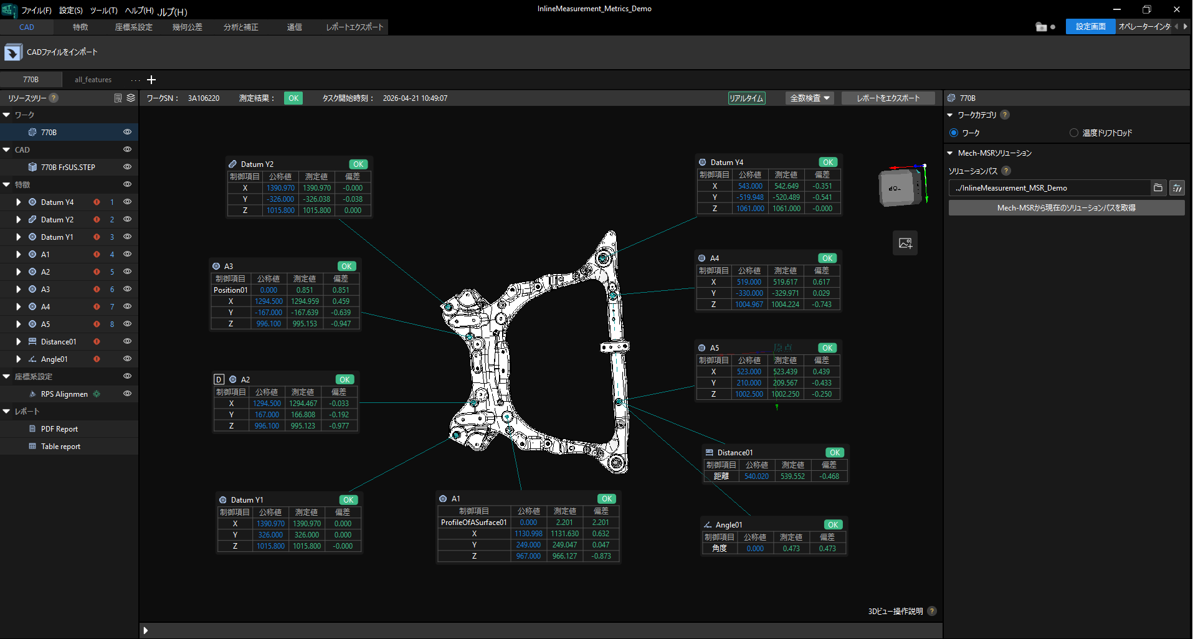Expand the Datum Y4 tree node
This screenshot has height=639, width=1193.
coord(18,202)
